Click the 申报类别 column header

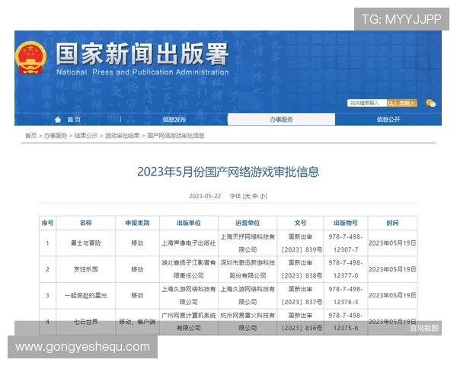tap(137, 223)
